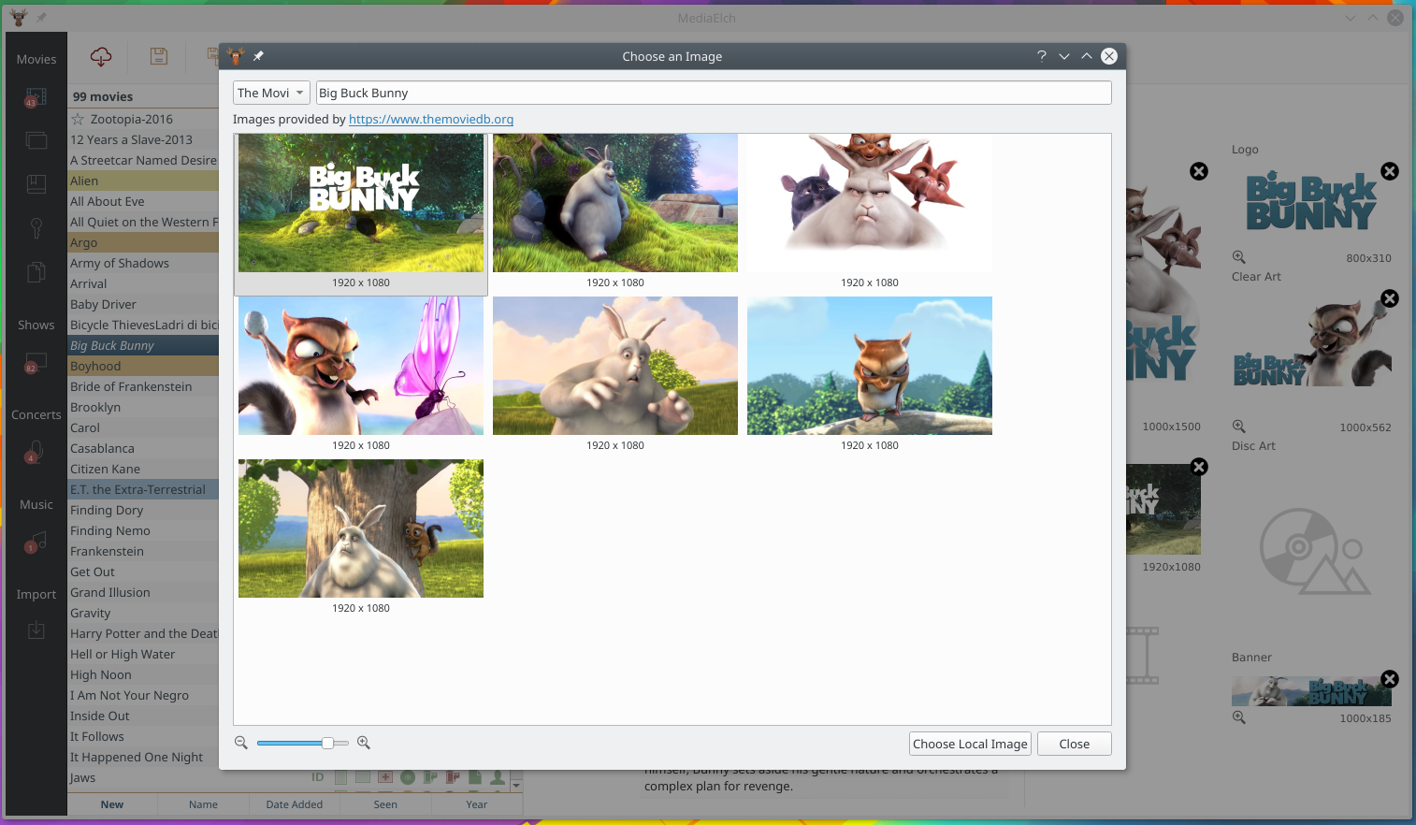Click Choose Local Image button
Screen dimensions: 1416x825
pyautogui.click(x=970, y=744)
